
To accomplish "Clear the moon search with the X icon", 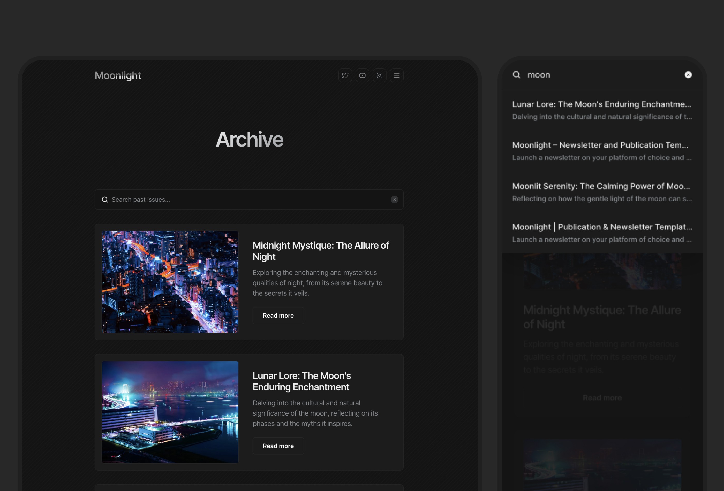I will tap(688, 75).
